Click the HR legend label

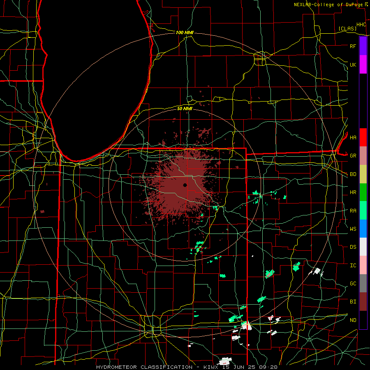coord(353,192)
